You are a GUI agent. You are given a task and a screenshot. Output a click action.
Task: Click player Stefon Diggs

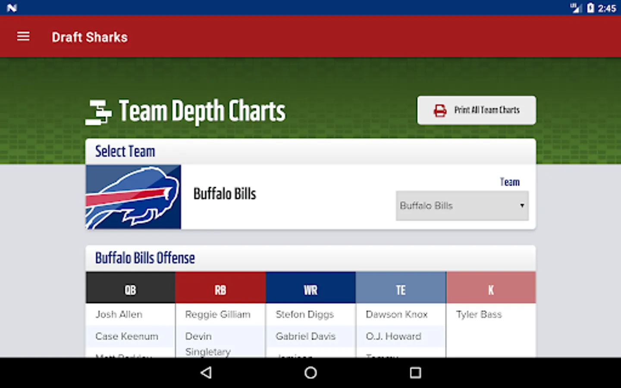(x=305, y=315)
